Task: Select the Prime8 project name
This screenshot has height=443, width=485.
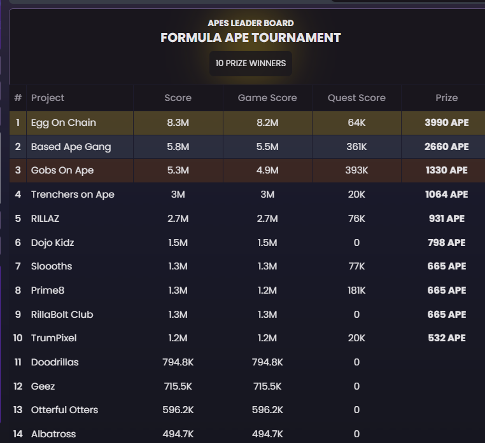Action: click(48, 290)
